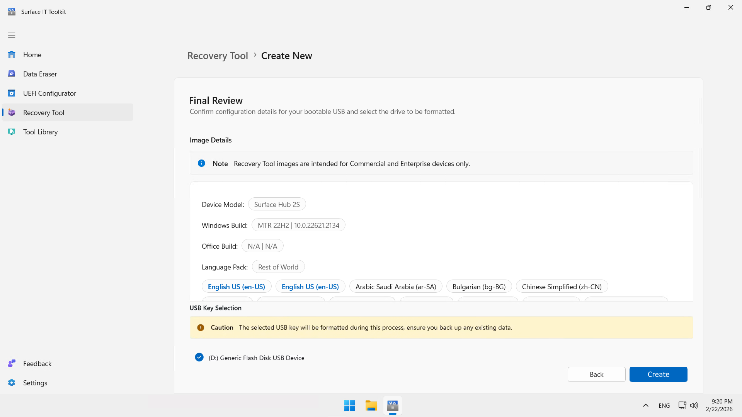Image resolution: width=742 pixels, height=417 pixels.
Task: Toggle the hamburger navigation menu
Action: (x=12, y=35)
